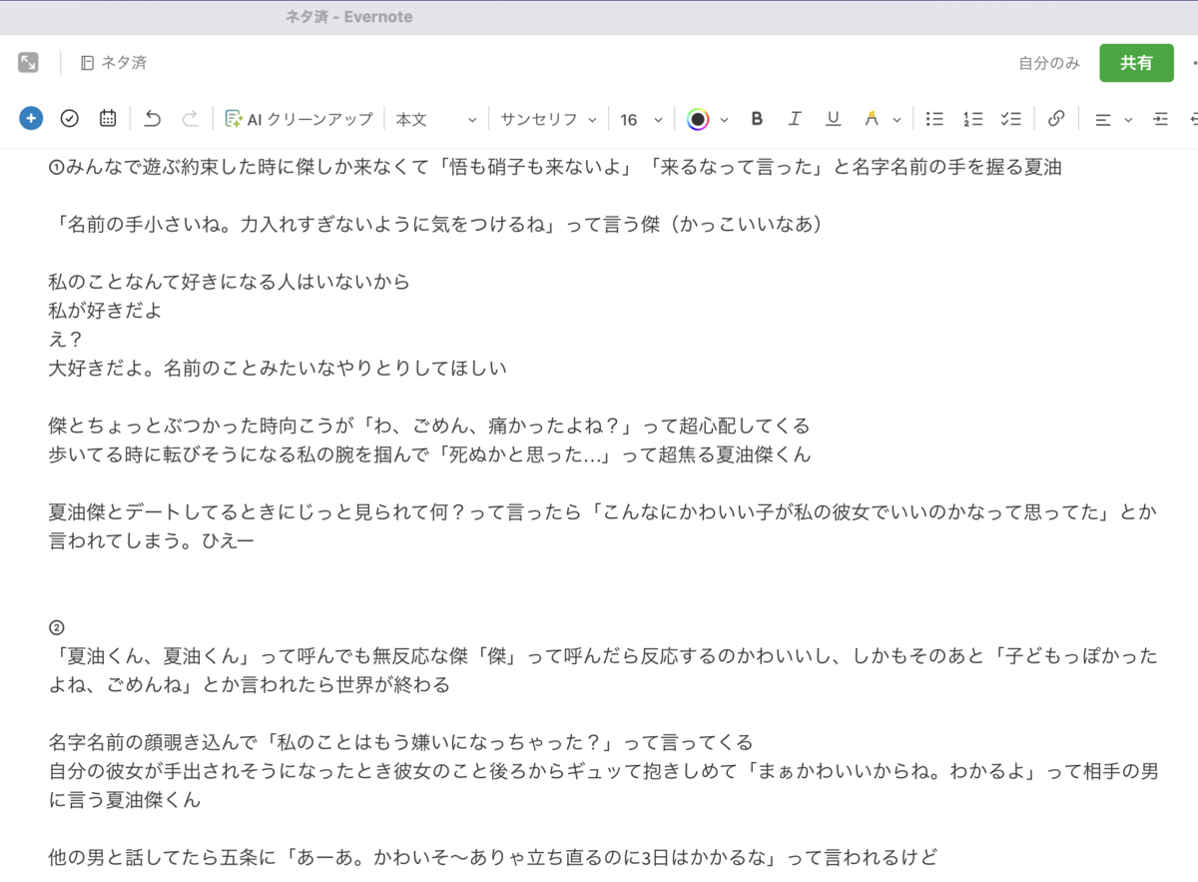Screen dimensions: 1198x882
Task: Expand the highlight color arrow
Action: [897, 120]
